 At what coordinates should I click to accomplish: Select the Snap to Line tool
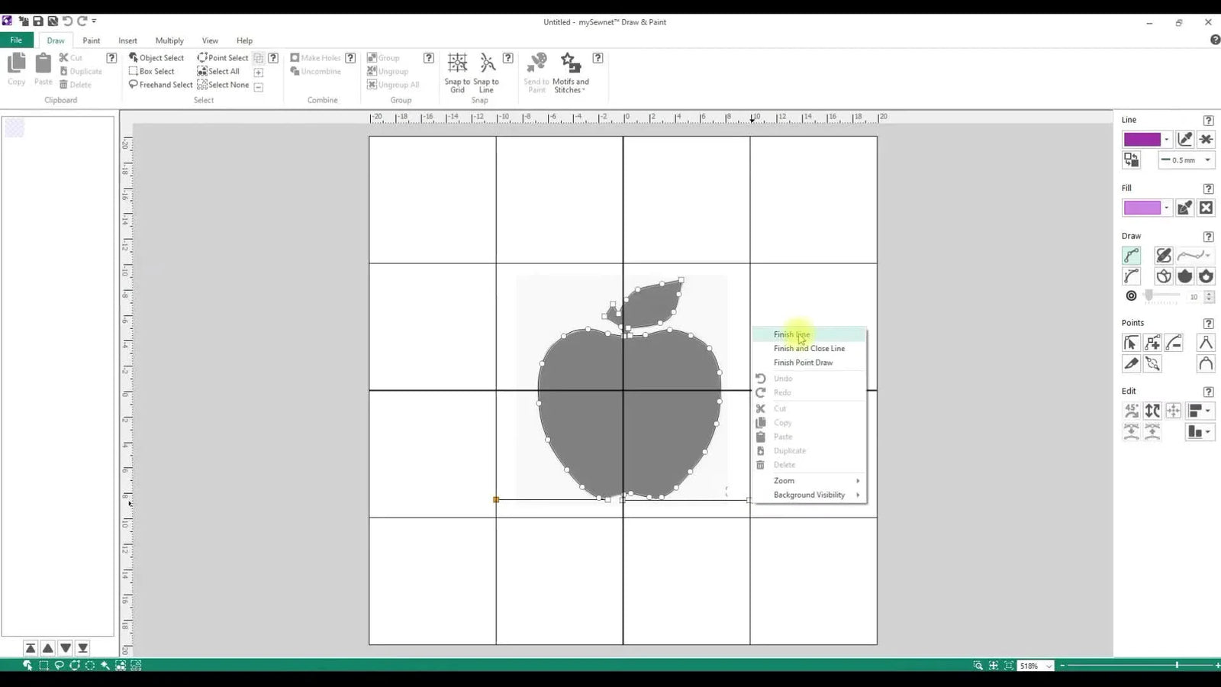tap(486, 73)
